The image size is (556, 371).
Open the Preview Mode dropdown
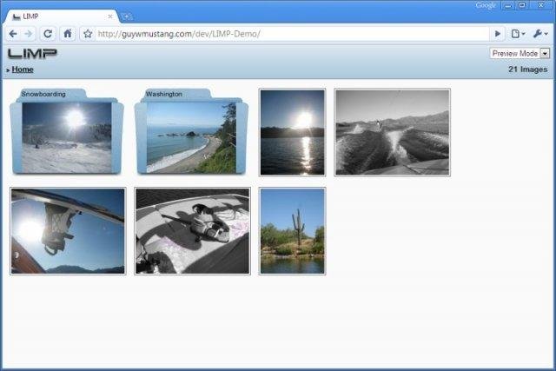[x=520, y=54]
